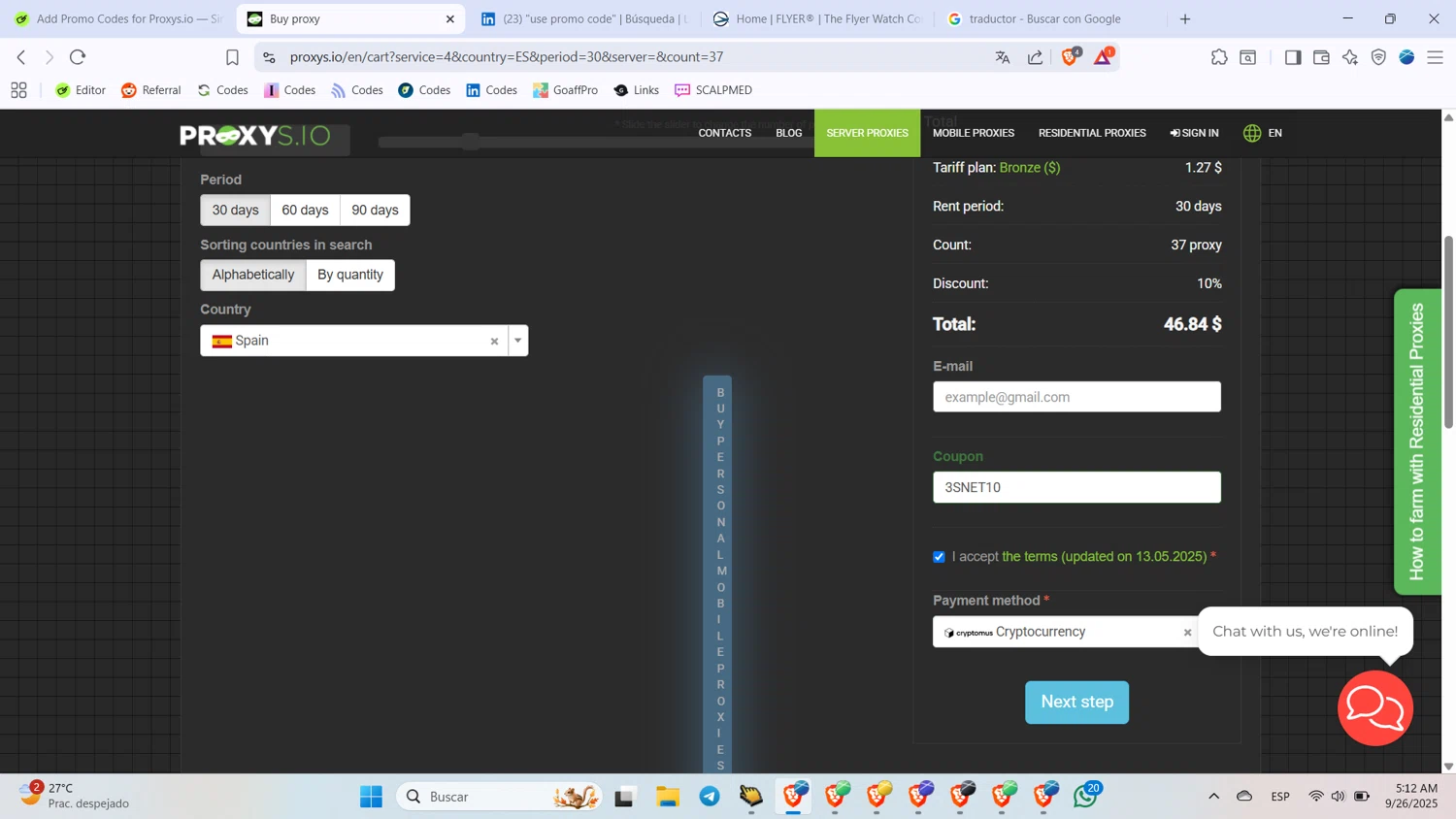Open the Editor bookmark
The width and height of the screenshot is (1456, 819).
[x=81, y=90]
